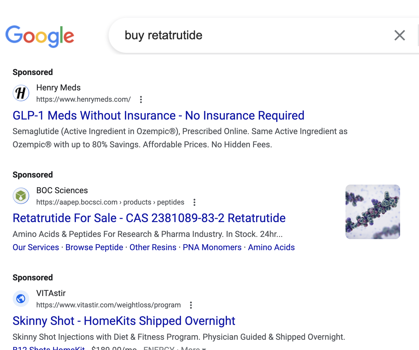Open the Henry Meds ad options menu

[141, 100]
